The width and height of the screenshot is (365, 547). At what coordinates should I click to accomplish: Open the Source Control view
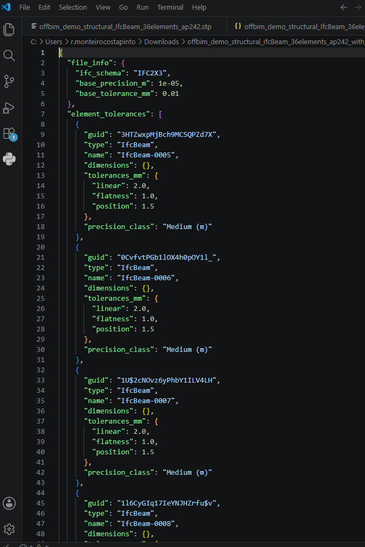pyautogui.click(x=9, y=81)
